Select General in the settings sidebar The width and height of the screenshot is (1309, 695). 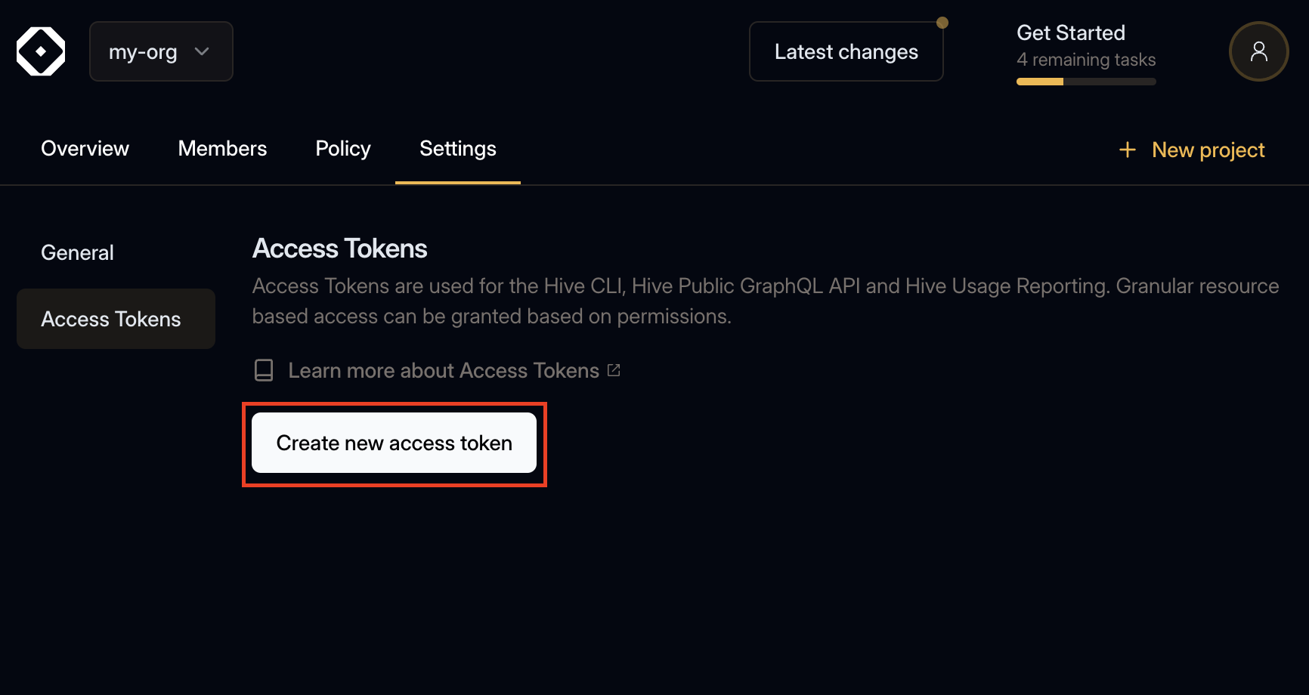coord(76,252)
